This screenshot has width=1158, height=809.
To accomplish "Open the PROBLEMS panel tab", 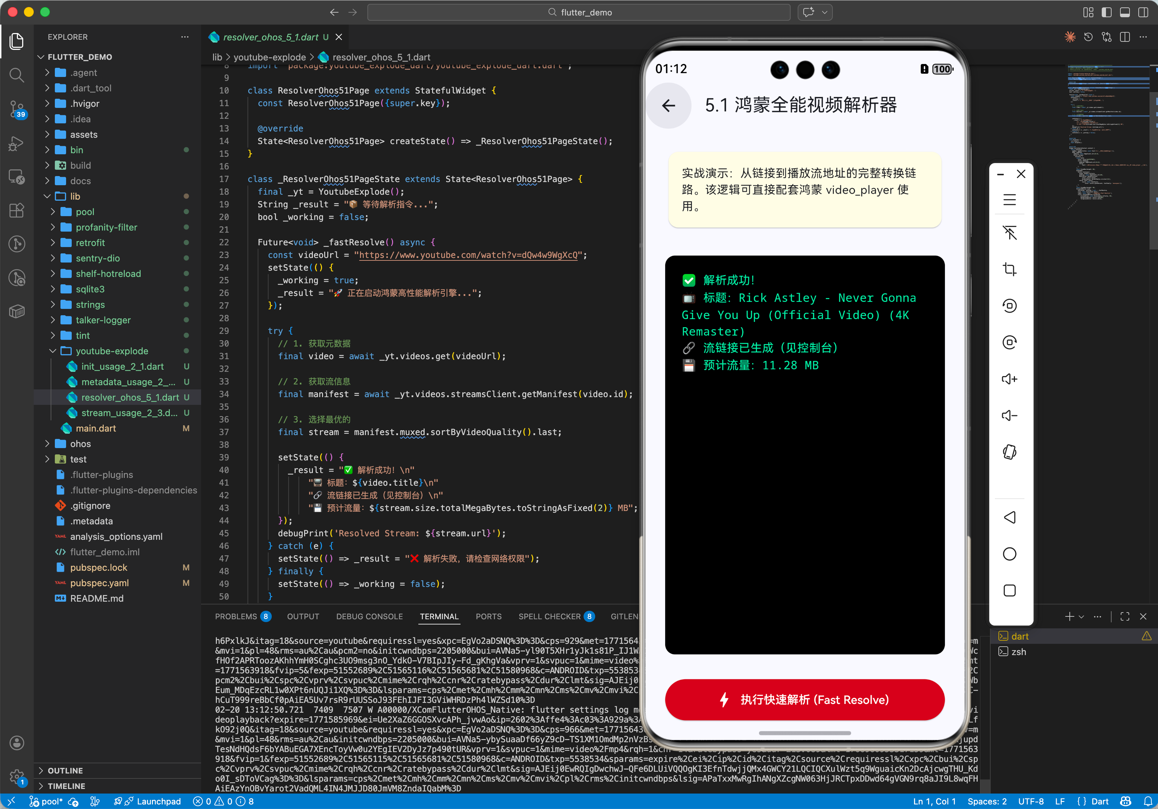I will pos(236,616).
